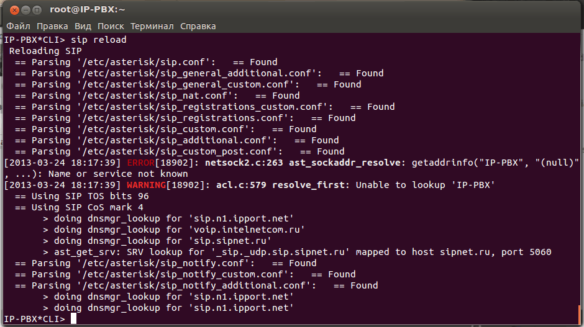The height and width of the screenshot is (327, 584).
Task: Maximize the terminal window
Action: 37,11
